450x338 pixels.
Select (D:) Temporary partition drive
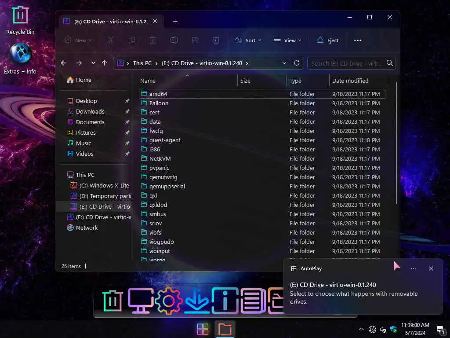pyautogui.click(x=101, y=196)
